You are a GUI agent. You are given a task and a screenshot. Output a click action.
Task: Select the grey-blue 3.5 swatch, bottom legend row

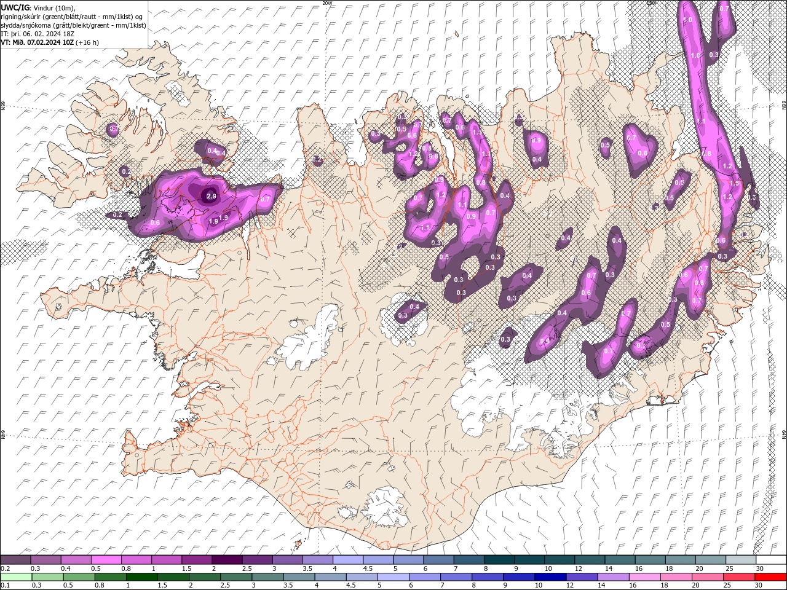click(298, 576)
